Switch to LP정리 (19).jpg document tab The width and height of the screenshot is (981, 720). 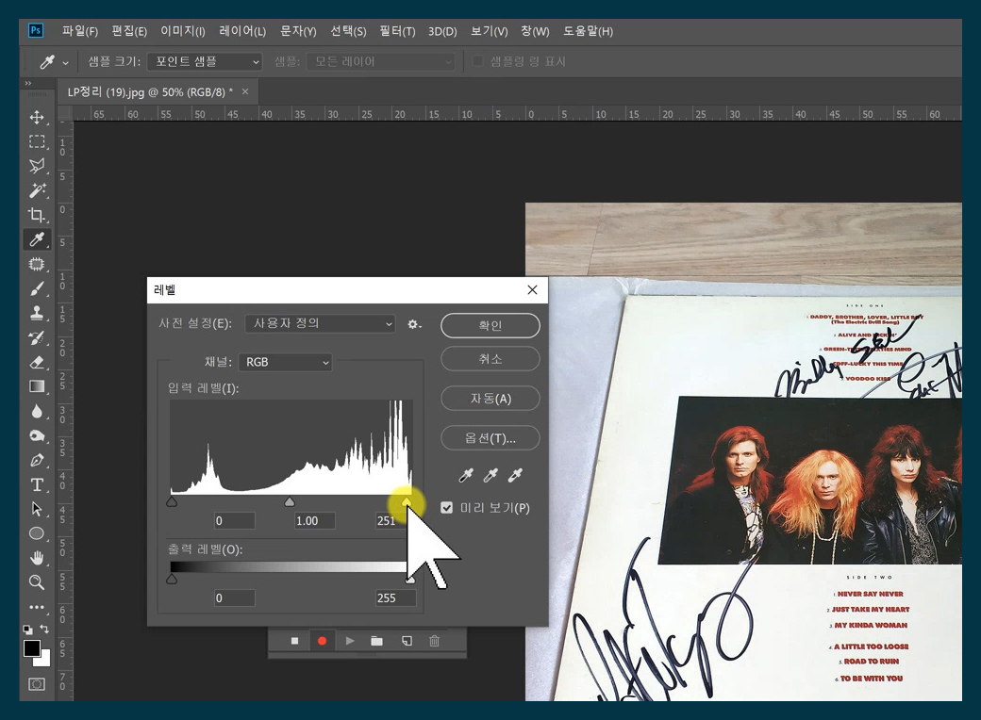tap(150, 91)
